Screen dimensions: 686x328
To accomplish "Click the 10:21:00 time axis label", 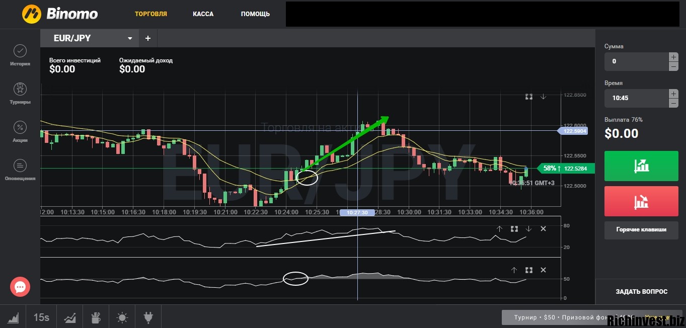I will coord(226,212).
